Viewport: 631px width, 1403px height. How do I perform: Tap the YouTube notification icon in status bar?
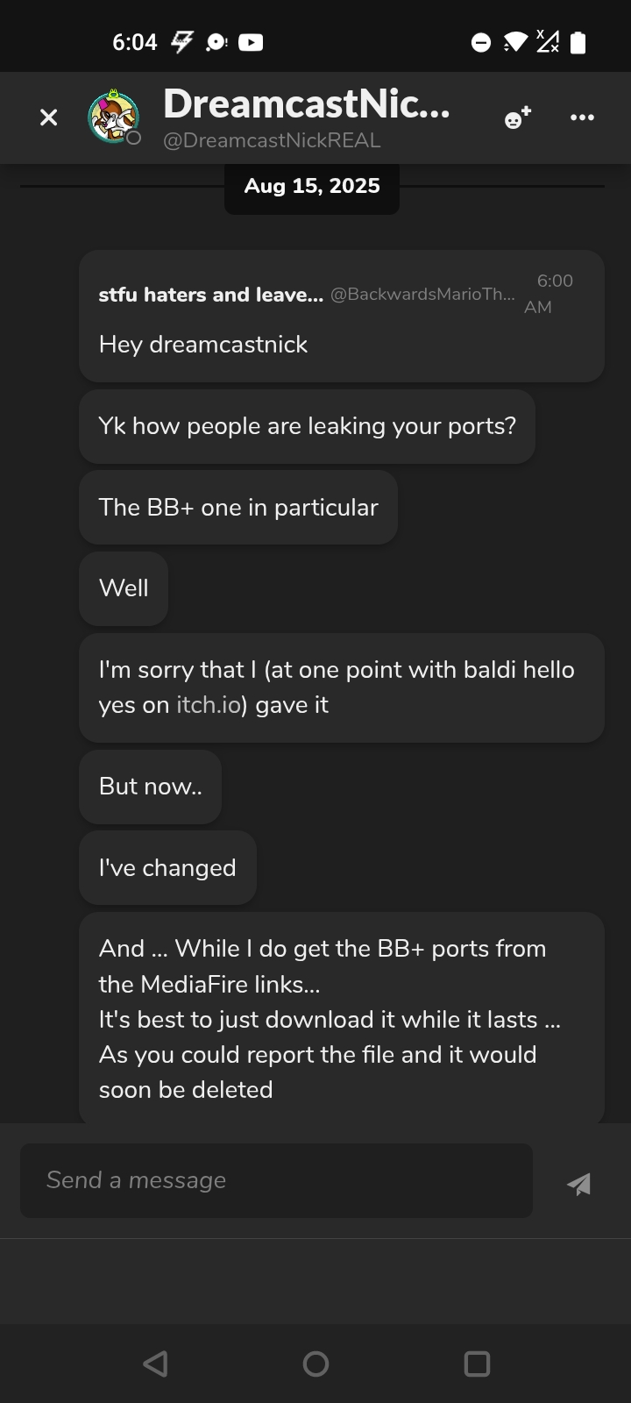pyautogui.click(x=251, y=42)
